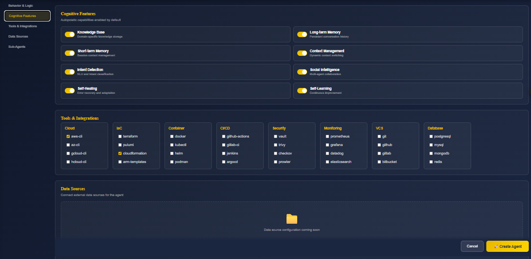Click the folder icon in Data Sources

tap(291, 219)
